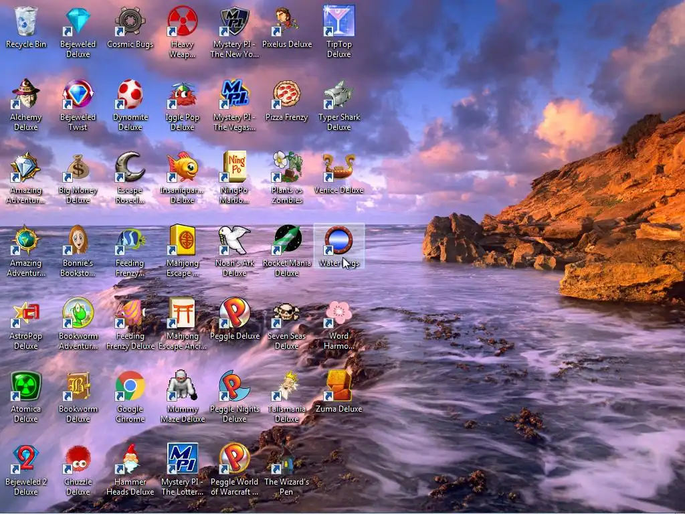Launch Pizza Frenzy icon

point(286,94)
